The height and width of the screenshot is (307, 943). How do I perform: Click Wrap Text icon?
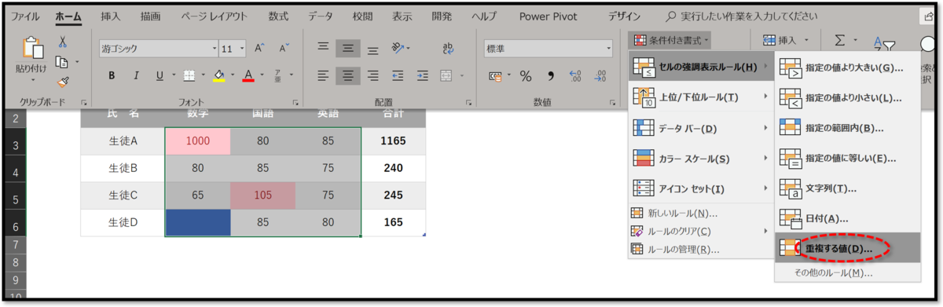(x=449, y=48)
